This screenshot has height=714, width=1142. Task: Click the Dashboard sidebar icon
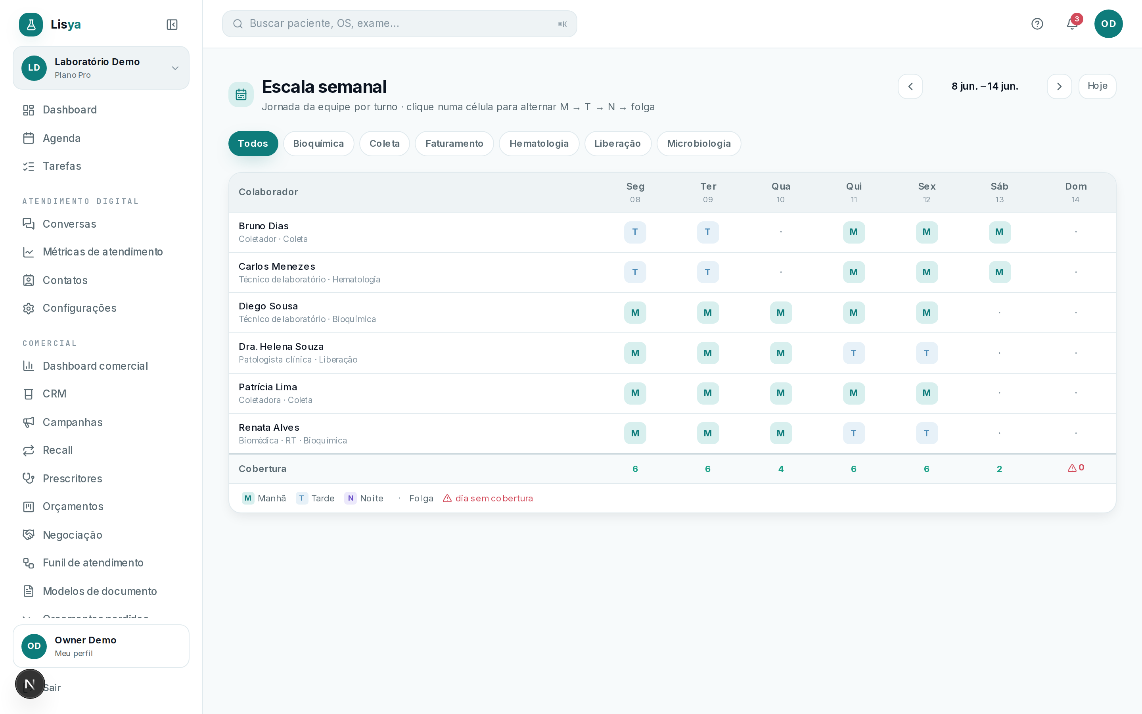tap(28, 110)
